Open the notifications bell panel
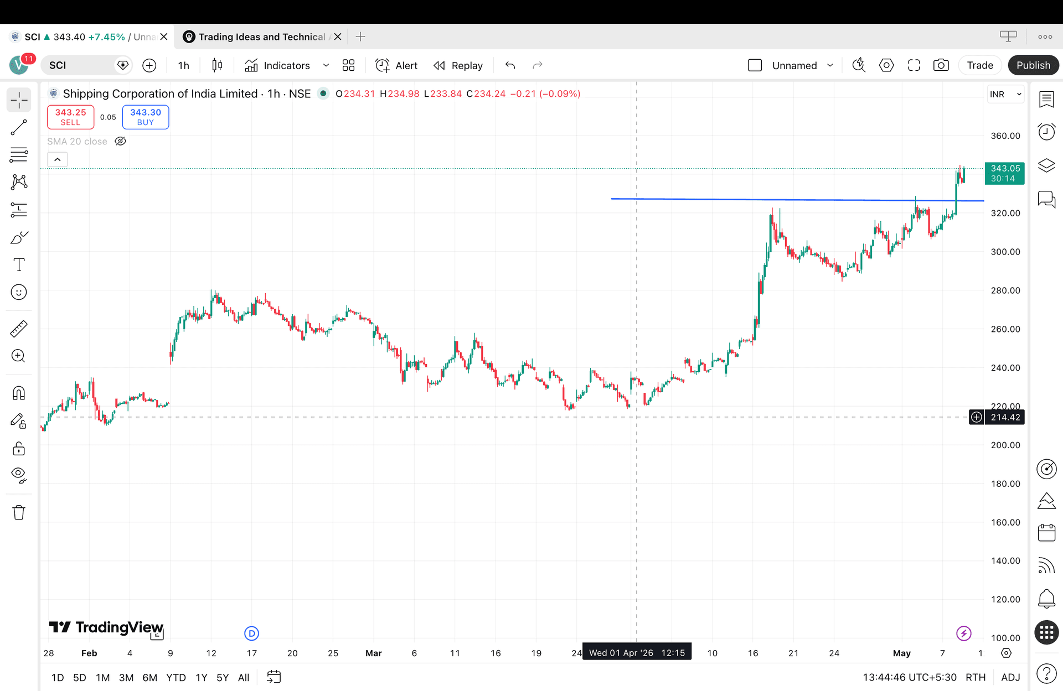 1046,598
